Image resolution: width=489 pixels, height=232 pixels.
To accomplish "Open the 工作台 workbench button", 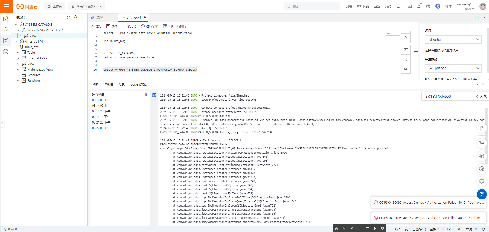I will coord(55,6).
